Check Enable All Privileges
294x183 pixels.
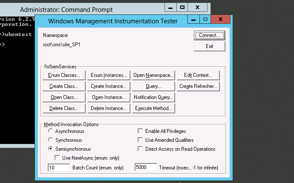tap(140, 131)
